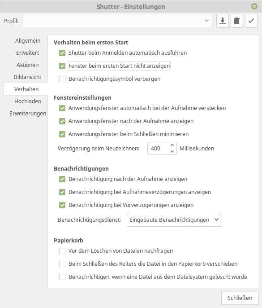Open the Profil dropdown

[117, 21]
